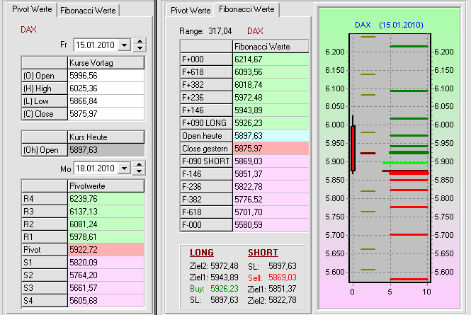Click R1 value 5978,61
The height and width of the screenshot is (315, 471).
pos(106,237)
